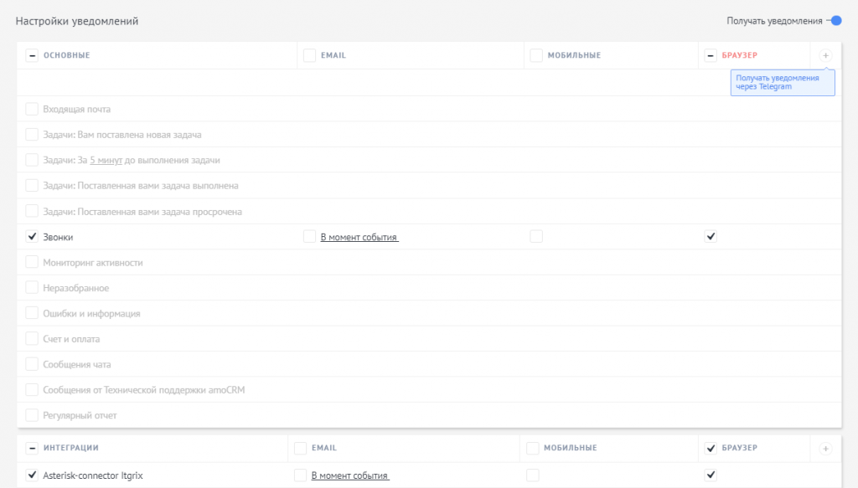858x488 pixels.
Task: Open В момент события dropdown for Звонки
Action: point(359,238)
